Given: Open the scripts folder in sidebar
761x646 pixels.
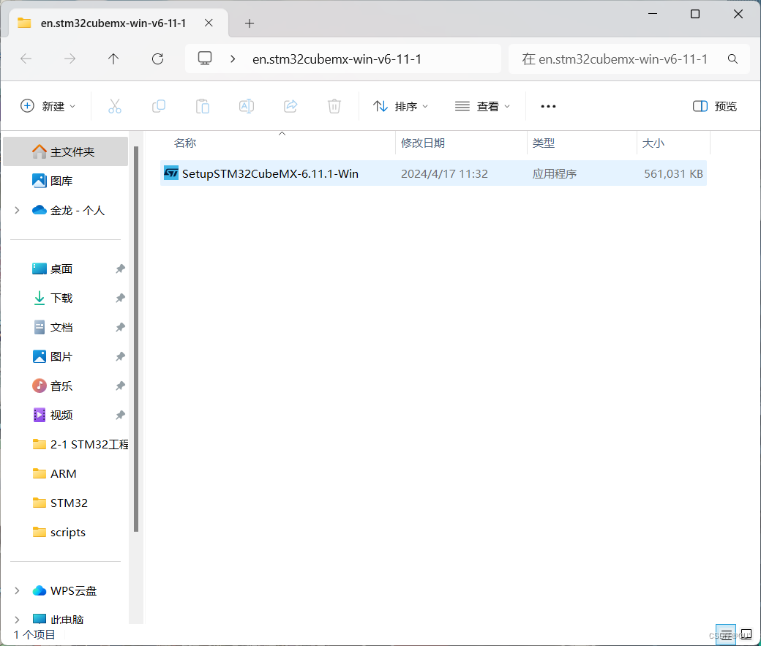Looking at the screenshot, I should (x=59, y=532).
